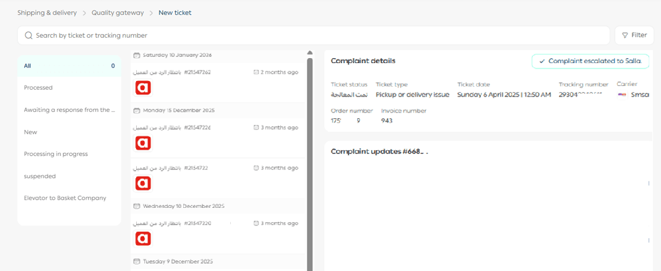Click the Complaint escalated to Salla button
Image resolution: width=661 pixels, height=271 pixels.
590,61
